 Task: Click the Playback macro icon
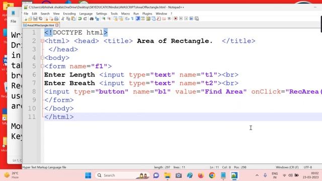[186, 19]
